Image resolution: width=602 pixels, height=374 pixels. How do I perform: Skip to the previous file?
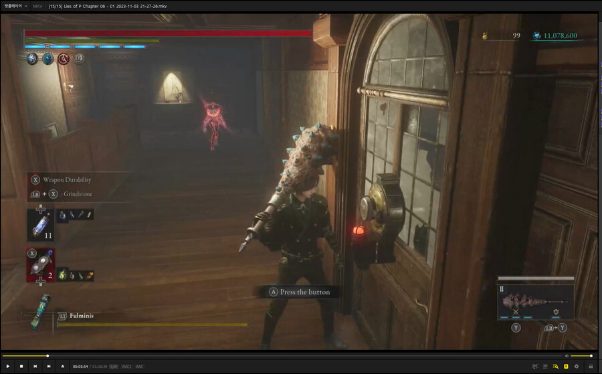[x=35, y=367]
